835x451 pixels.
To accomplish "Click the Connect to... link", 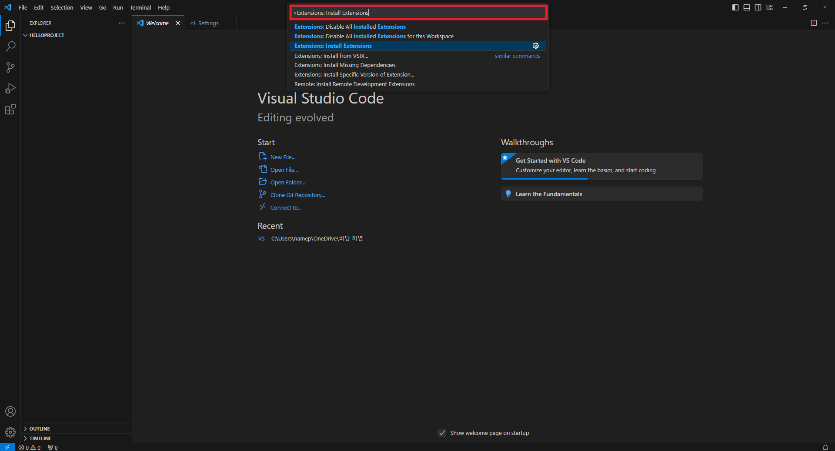I will pyautogui.click(x=286, y=207).
